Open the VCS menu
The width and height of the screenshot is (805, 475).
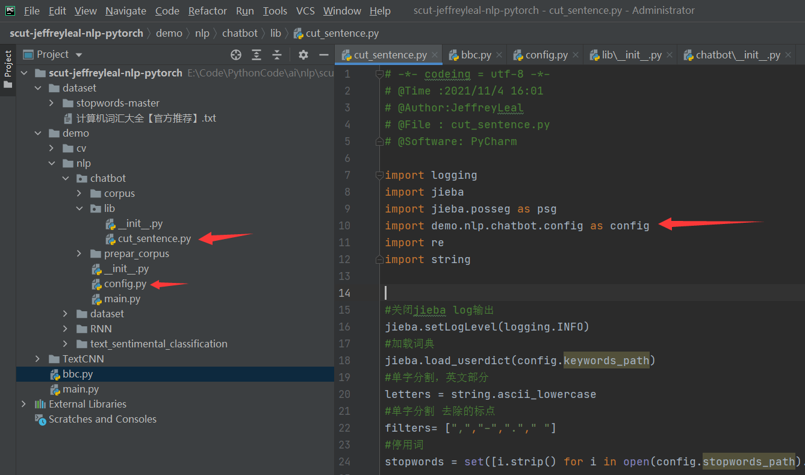point(306,11)
